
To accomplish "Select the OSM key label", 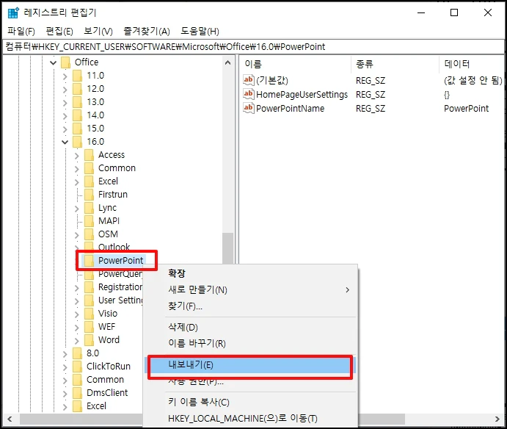I will tap(108, 234).
